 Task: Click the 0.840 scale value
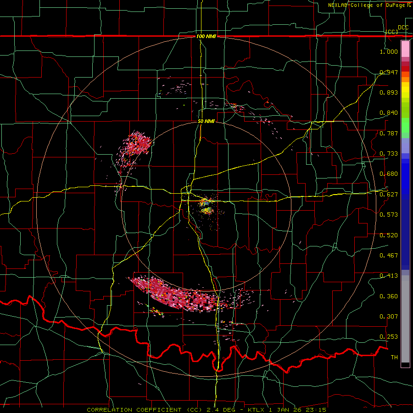(x=389, y=113)
